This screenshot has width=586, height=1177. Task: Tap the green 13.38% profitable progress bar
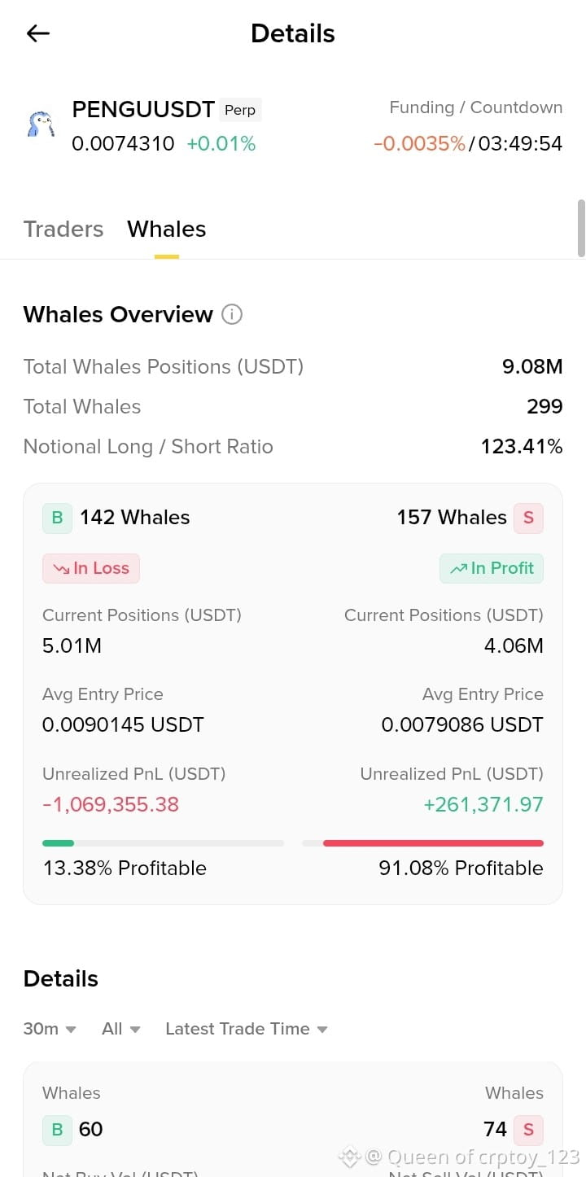click(163, 843)
